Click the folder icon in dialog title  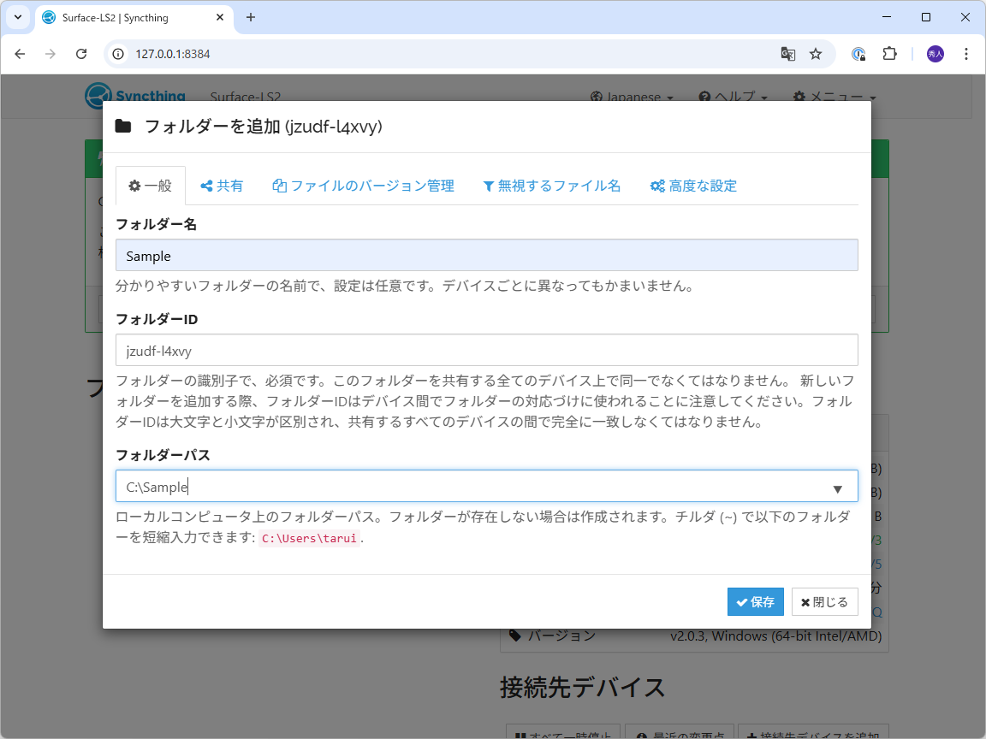(x=123, y=127)
